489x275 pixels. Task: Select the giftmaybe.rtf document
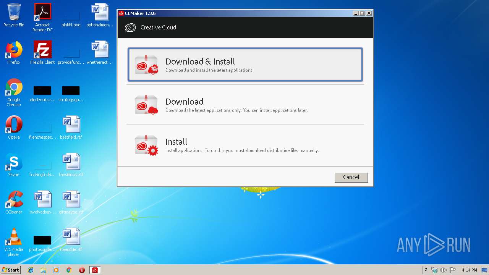pos(71,202)
